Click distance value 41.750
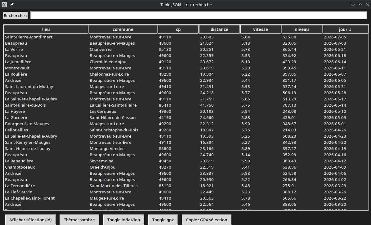 [207, 105]
